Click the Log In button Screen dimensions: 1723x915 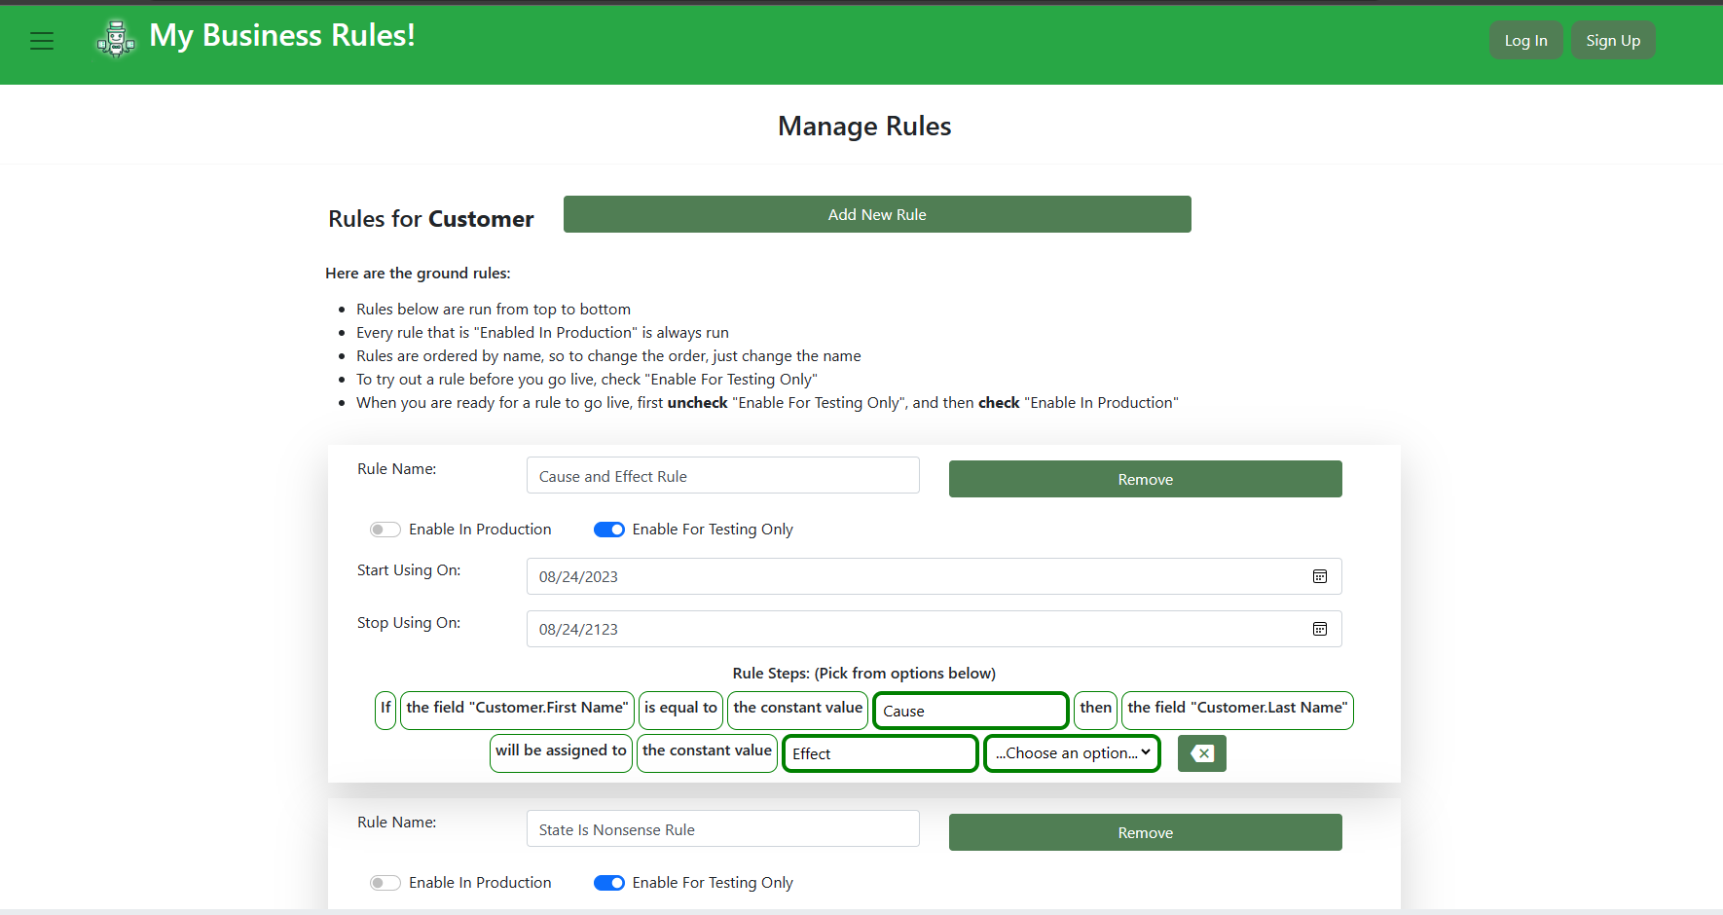(1525, 40)
